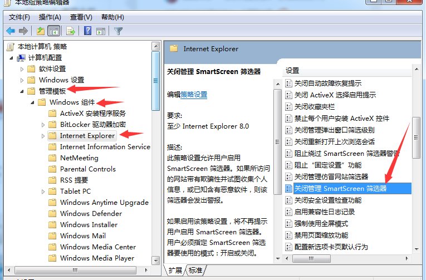Open the 查看(V) menu

[x=81, y=17]
